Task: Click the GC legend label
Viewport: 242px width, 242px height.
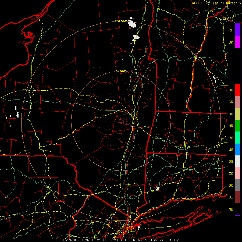Action: click(x=231, y=186)
